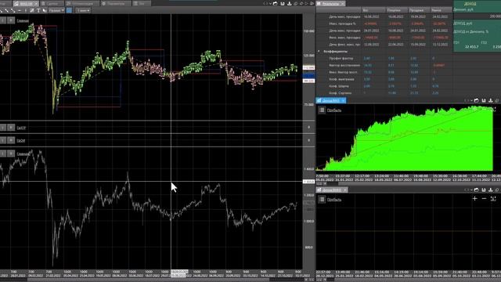Click icon right of the T text tool
The height and width of the screenshot is (282, 501).
[x=45, y=10]
